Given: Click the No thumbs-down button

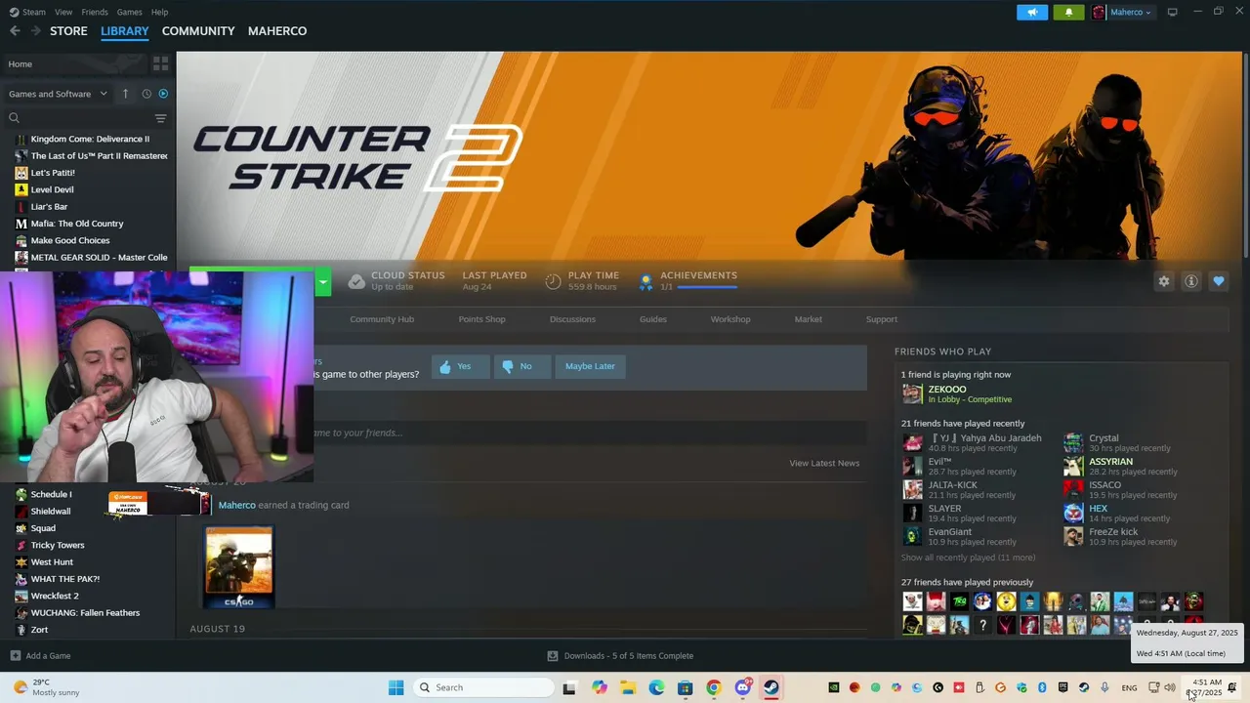Looking at the screenshot, I should (521, 366).
